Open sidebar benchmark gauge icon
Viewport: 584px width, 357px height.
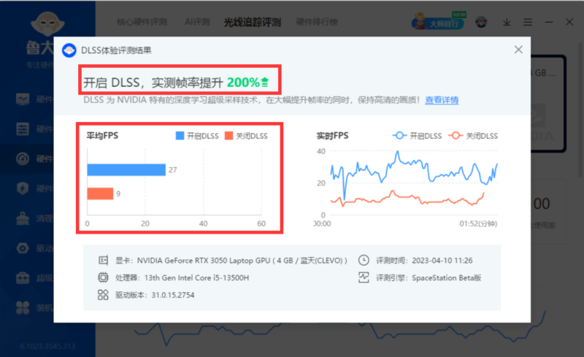tap(23, 158)
